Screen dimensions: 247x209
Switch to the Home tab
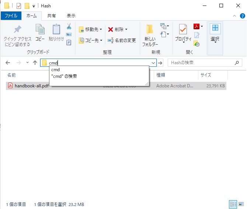(31, 16)
